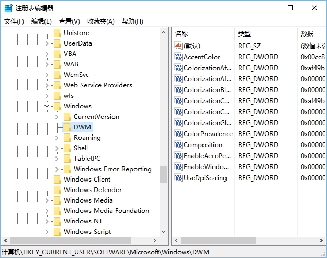The width and height of the screenshot is (327, 258).
Task: Click the Windows Media folder icon
Action: [x=57, y=200]
